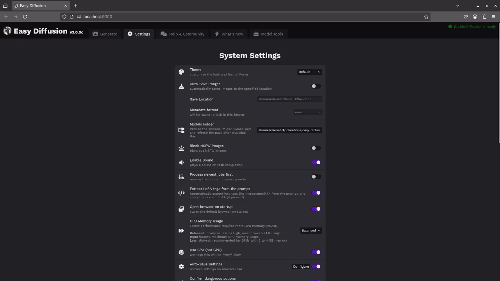Click the Save Location path field
This screenshot has width=500, height=281.
point(289,99)
